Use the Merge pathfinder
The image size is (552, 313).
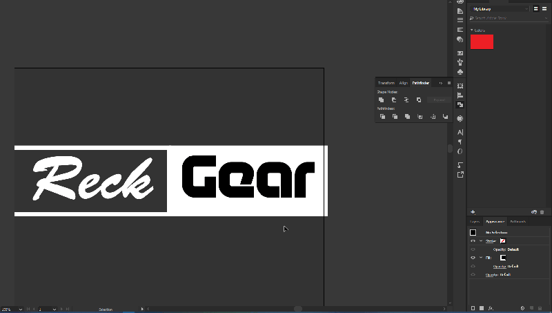(x=407, y=117)
